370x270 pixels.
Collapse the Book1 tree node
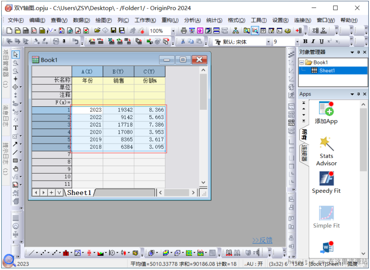pyautogui.click(x=302, y=63)
